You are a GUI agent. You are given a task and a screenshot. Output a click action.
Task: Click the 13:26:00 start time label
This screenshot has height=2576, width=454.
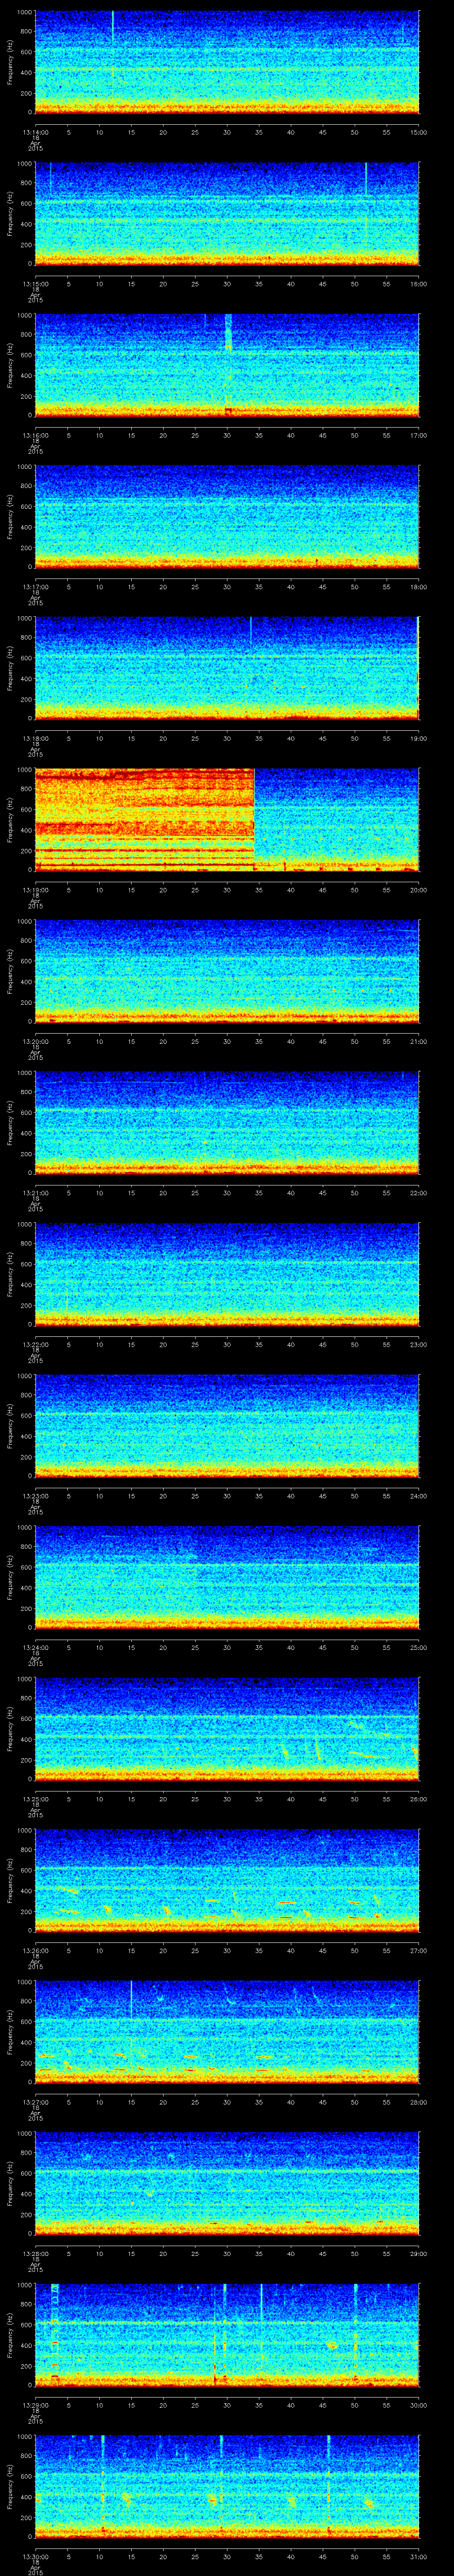tap(35, 1950)
